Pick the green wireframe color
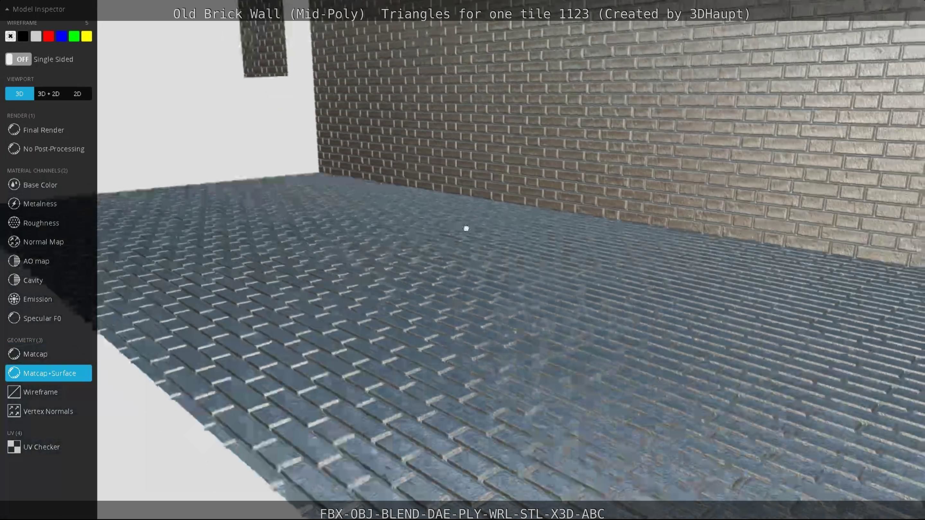925x520 pixels. [74, 36]
